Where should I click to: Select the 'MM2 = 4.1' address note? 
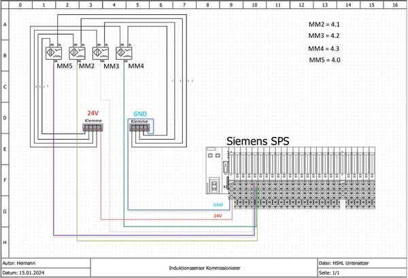tap(324, 24)
